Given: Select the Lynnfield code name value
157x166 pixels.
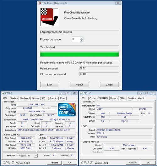Looking at the screenshot, I should [x=27, y=108].
